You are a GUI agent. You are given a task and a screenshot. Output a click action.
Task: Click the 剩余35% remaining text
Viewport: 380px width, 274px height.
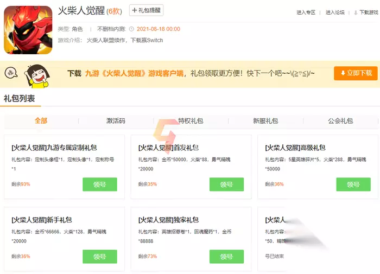click(147, 184)
